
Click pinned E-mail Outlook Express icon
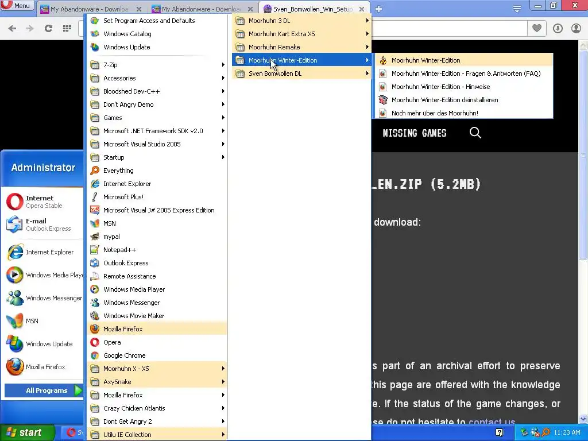pyautogui.click(x=14, y=225)
